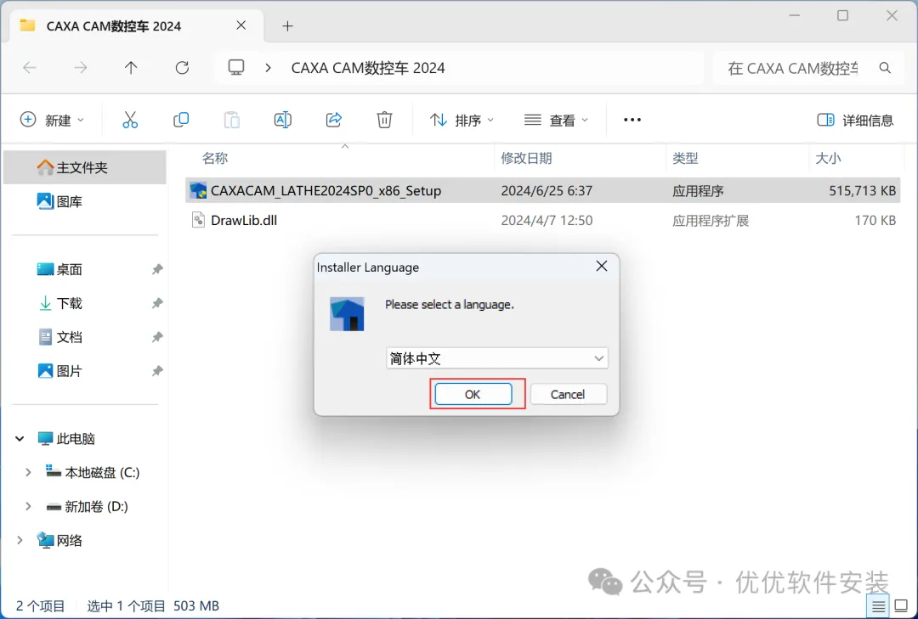Viewport: 918px width, 619px height.
Task: Expand the 网络 tree node
Action: 20,540
